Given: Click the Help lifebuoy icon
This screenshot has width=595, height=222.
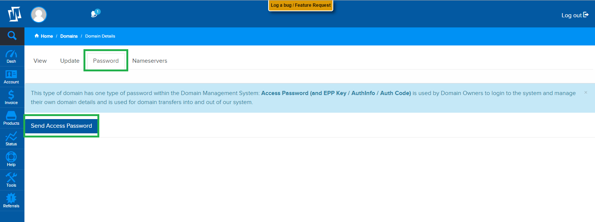Looking at the screenshot, I should click(x=11, y=159).
